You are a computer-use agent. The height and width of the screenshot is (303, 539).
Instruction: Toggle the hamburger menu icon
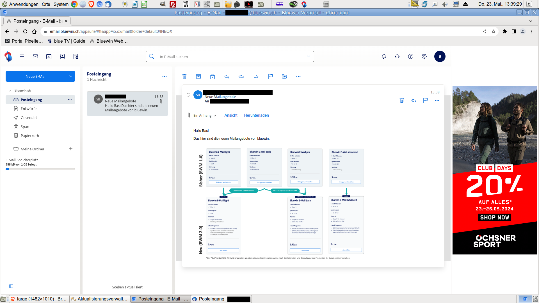[22, 56]
